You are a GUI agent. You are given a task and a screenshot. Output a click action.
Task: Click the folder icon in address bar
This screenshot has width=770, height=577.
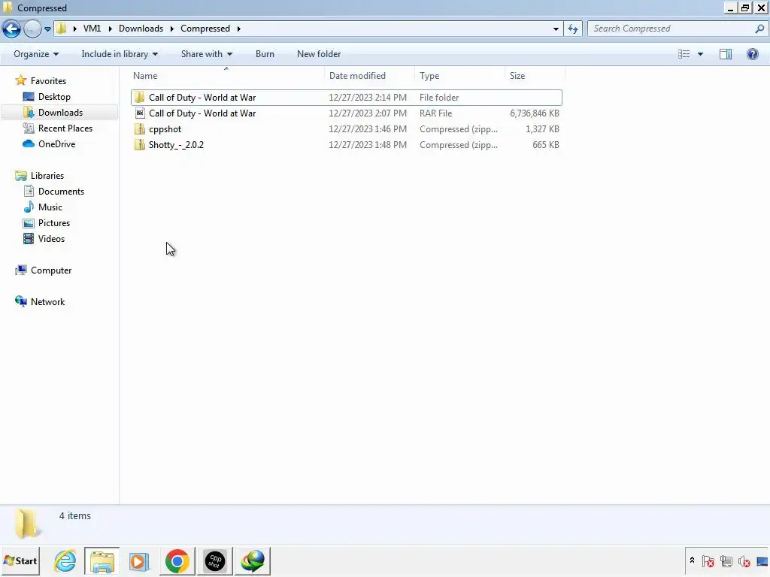pos(61,29)
